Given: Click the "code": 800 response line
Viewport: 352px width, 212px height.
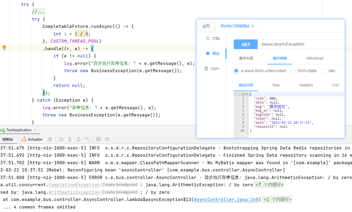Looking at the screenshot, I should pos(265,98).
